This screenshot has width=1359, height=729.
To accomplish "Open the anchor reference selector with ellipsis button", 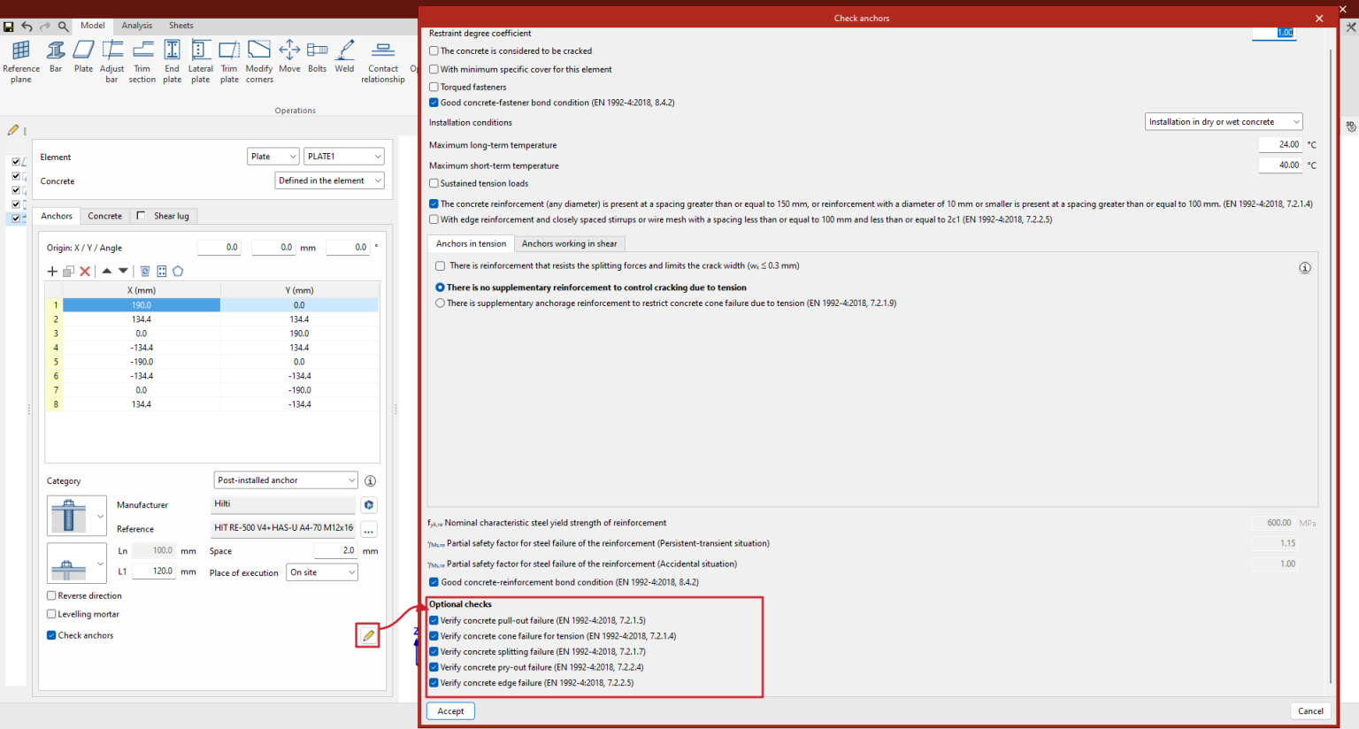I will [x=368, y=527].
